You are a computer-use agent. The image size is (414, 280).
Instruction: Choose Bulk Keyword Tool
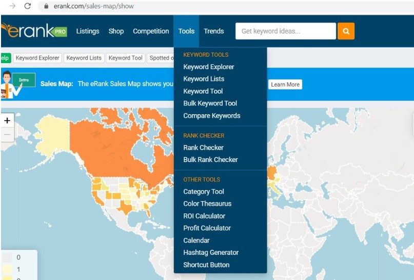tap(210, 103)
